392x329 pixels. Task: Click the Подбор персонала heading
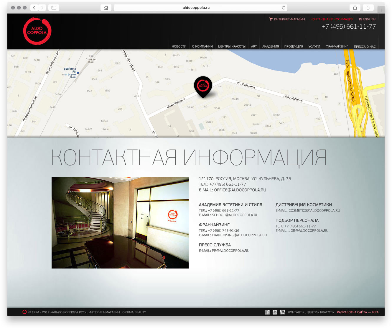[x=297, y=220]
